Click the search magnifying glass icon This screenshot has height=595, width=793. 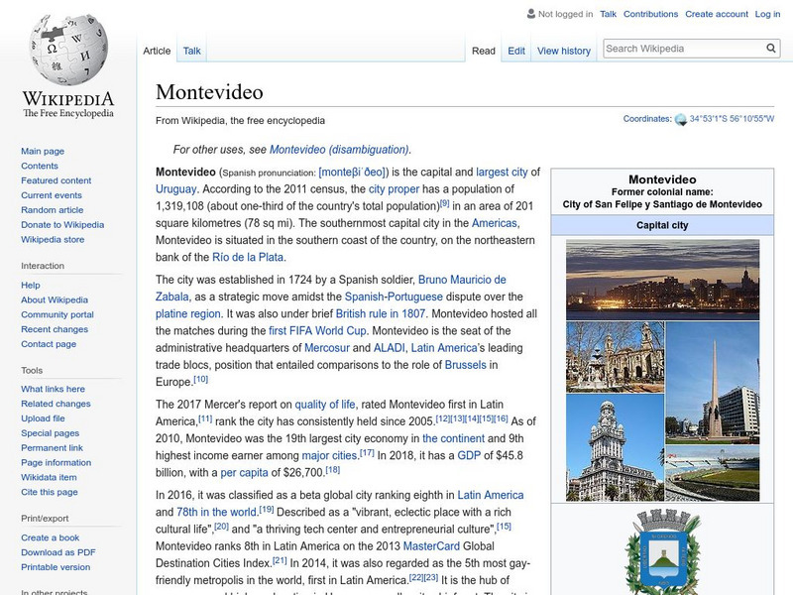point(770,47)
